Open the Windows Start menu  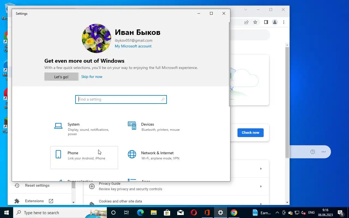[7, 213]
